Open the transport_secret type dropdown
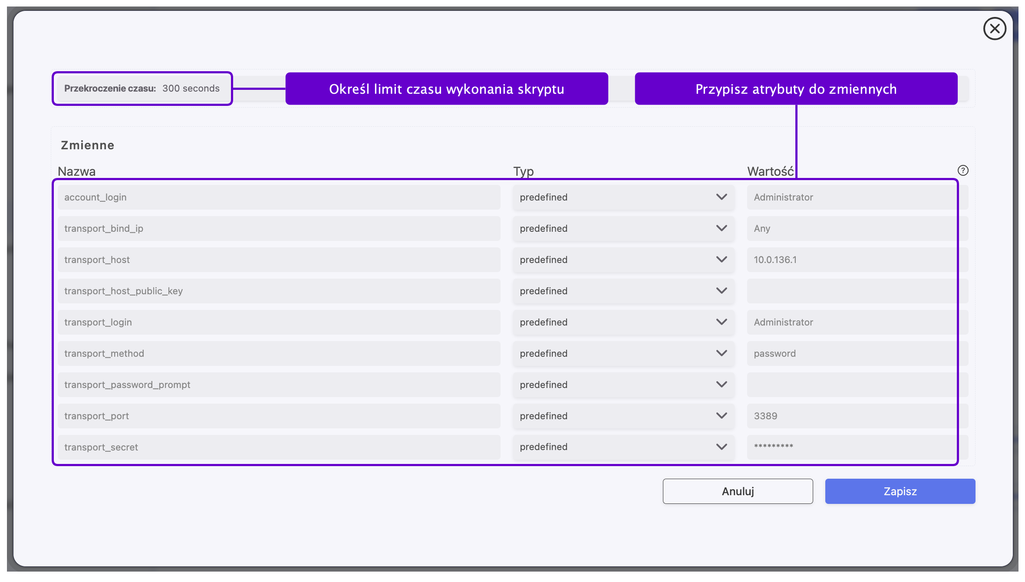This screenshot has height=582, width=1025. coord(623,447)
